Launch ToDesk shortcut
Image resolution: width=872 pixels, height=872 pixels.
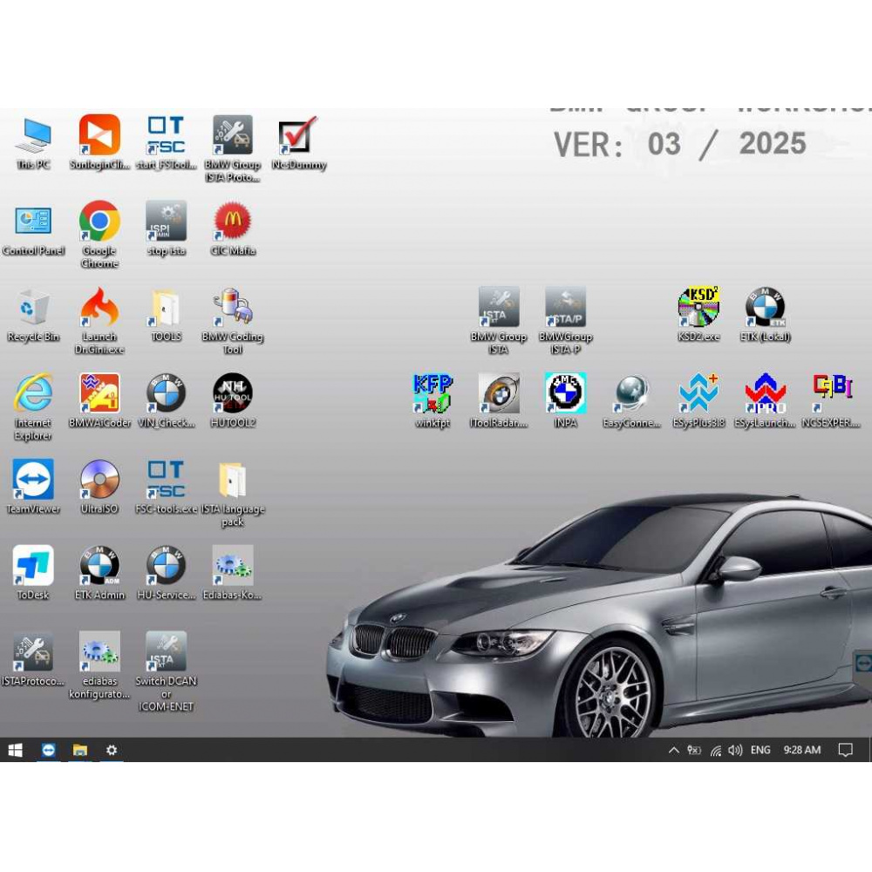coord(33,574)
